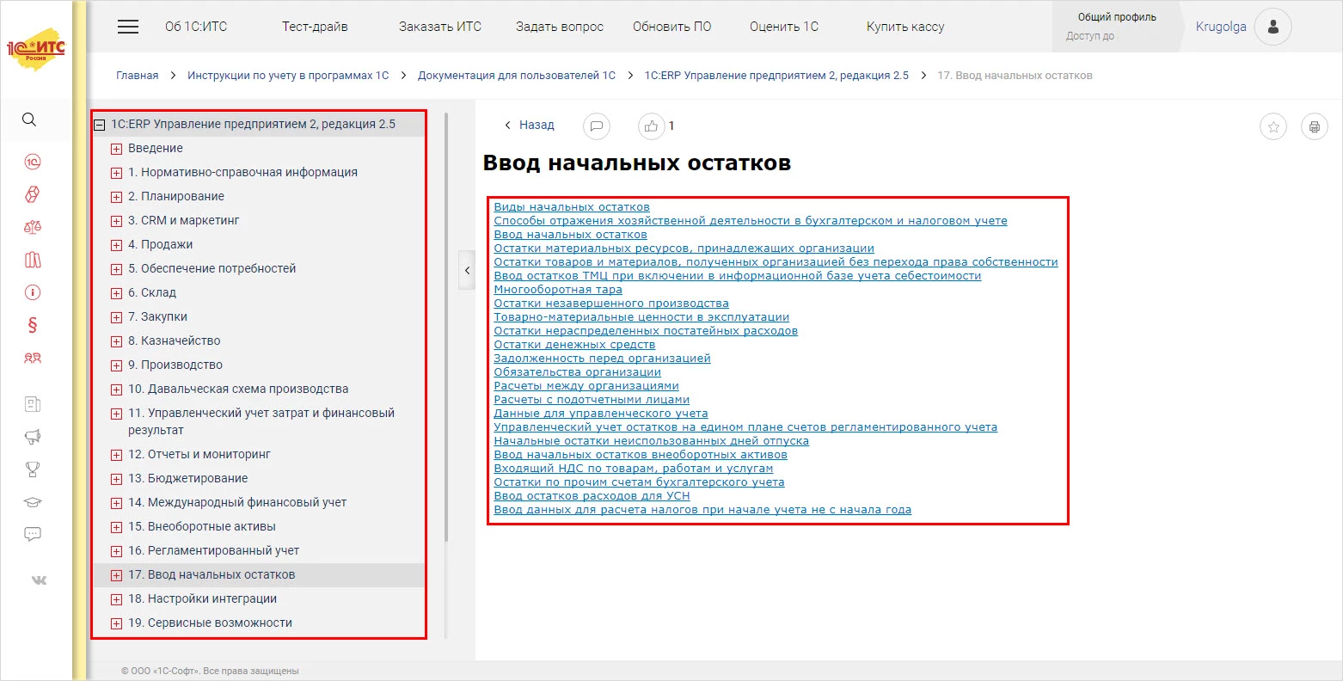Open Ввод остатков расходов для УСН

tap(592, 496)
